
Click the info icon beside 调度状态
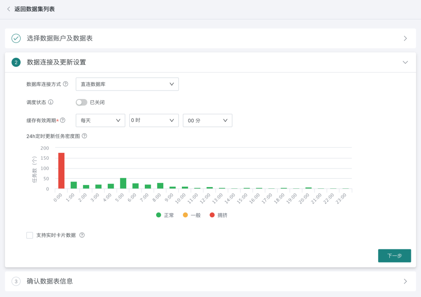point(51,102)
